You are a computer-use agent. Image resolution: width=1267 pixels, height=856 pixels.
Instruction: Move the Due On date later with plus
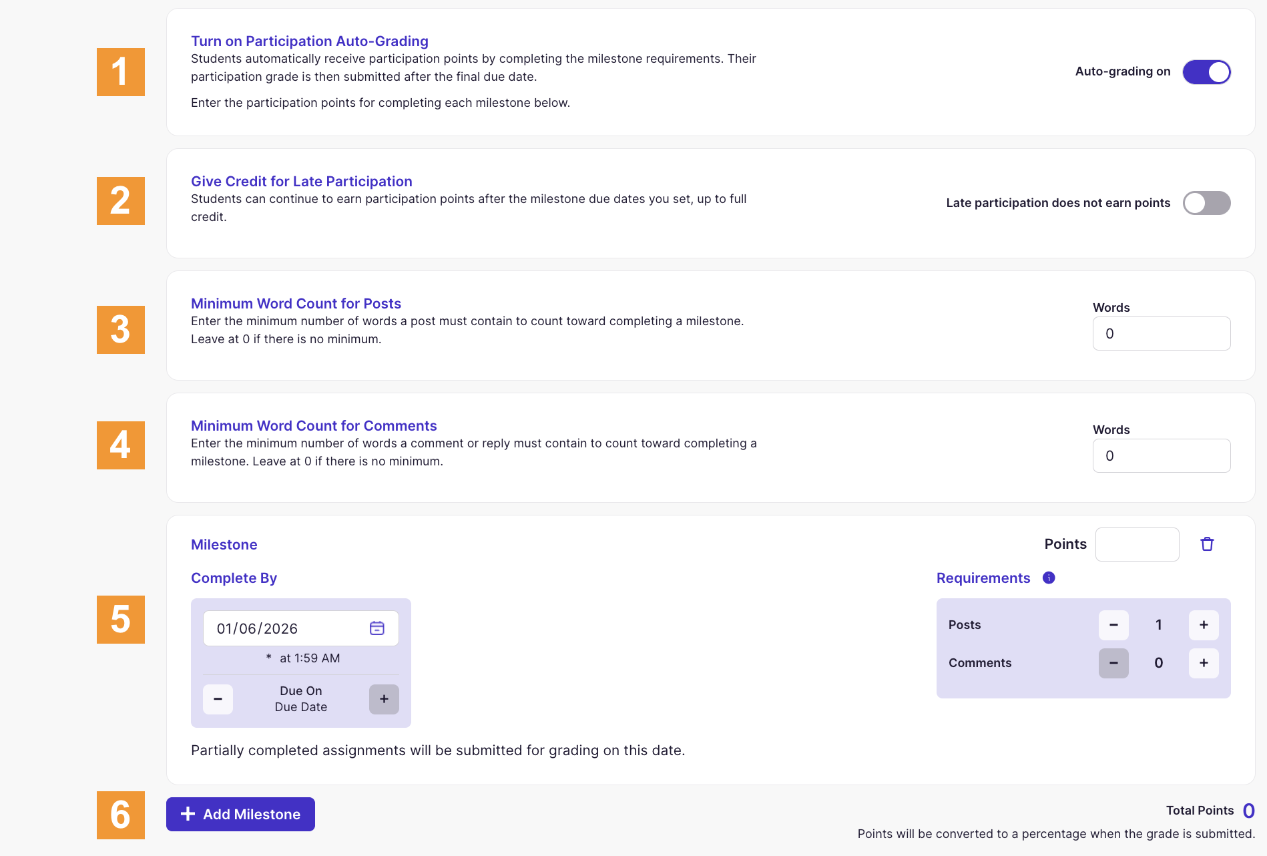(384, 699)
